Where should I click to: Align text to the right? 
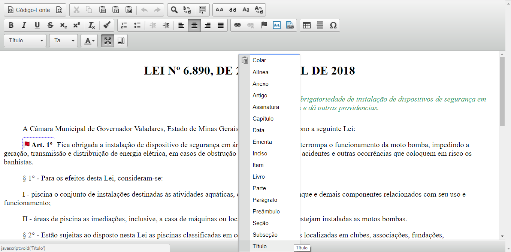tap(208, 25)
